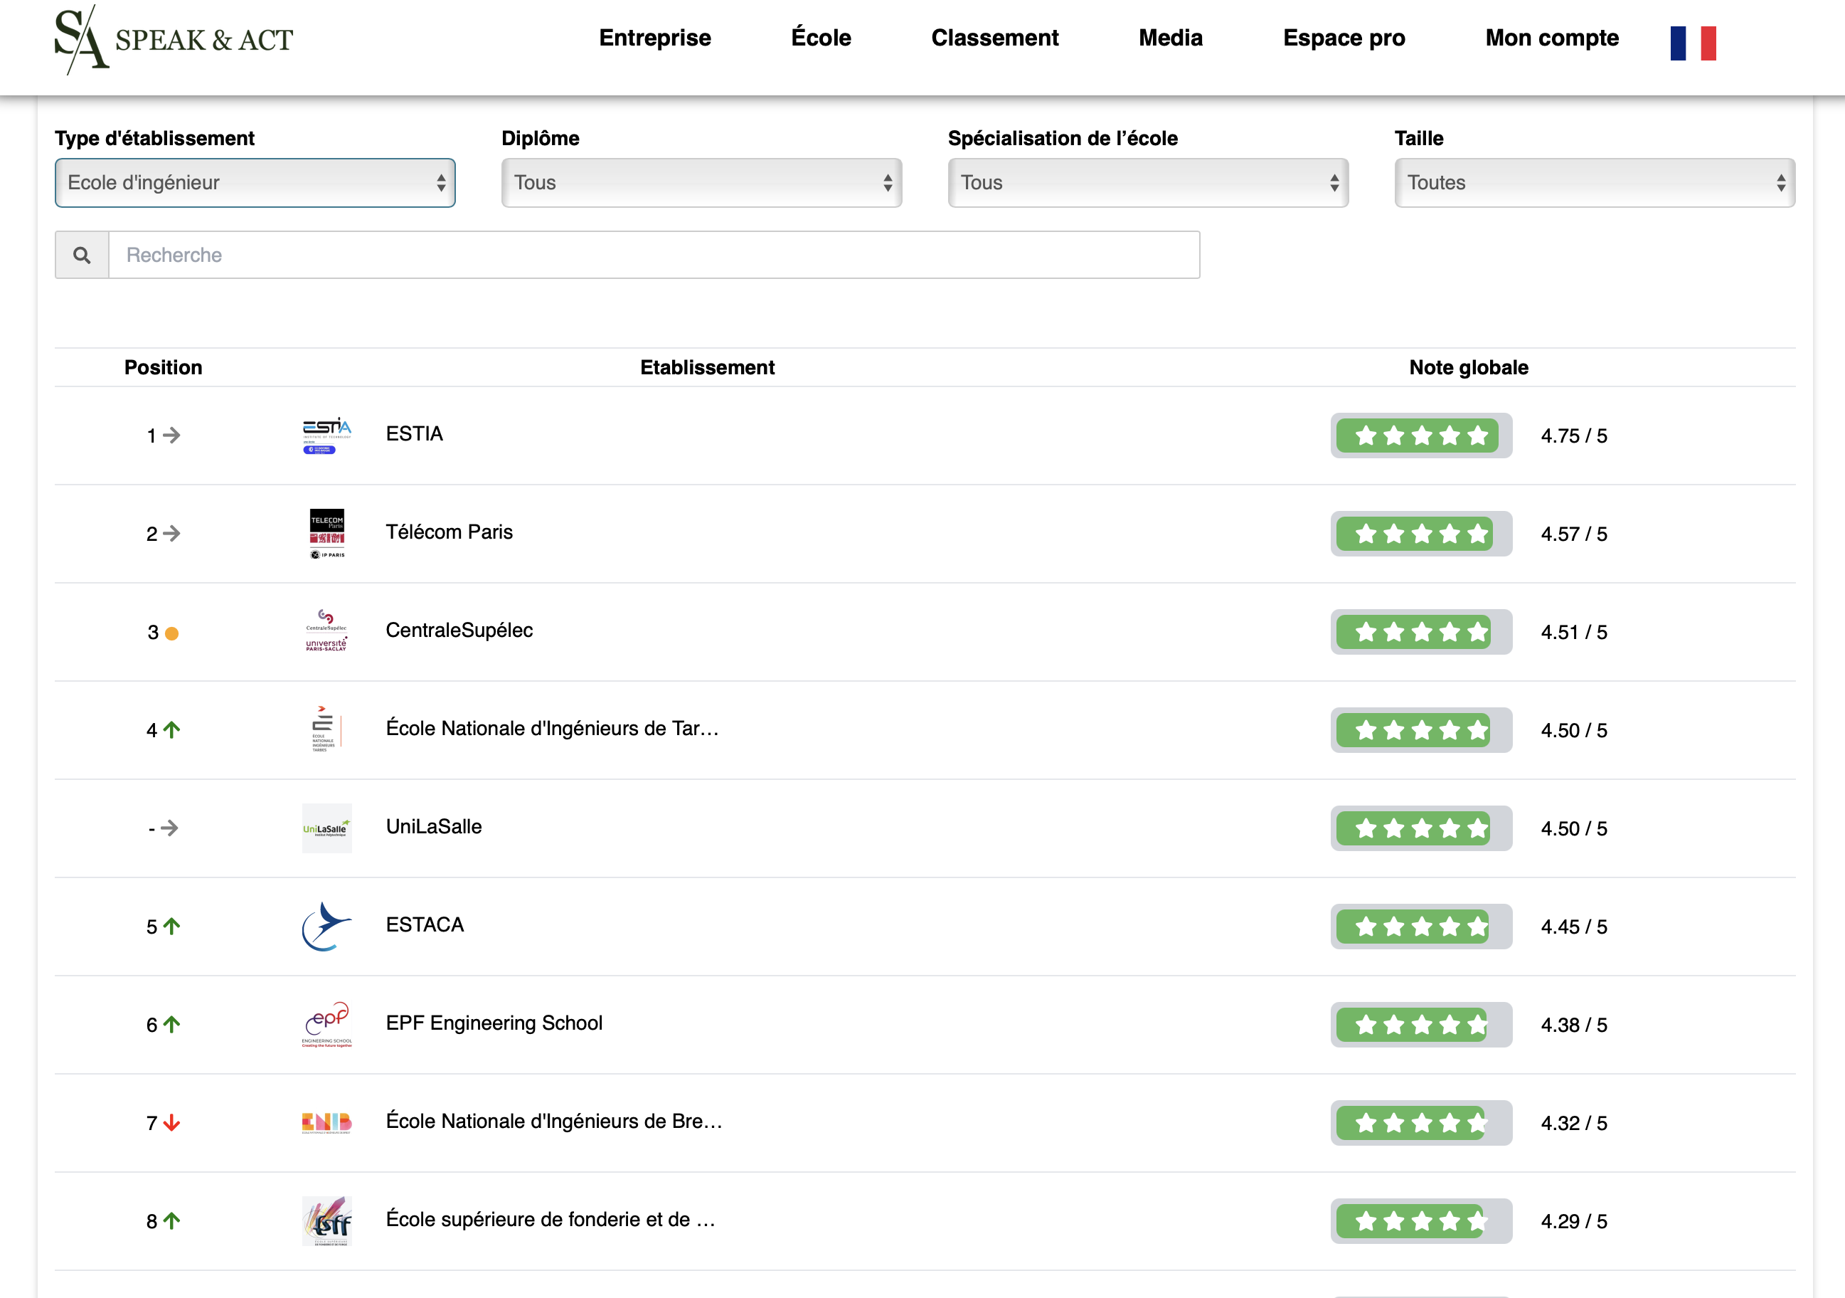Screen dimensions: 1845x1298
Task: Click the orange dot beside position 3
Action: 171,634
